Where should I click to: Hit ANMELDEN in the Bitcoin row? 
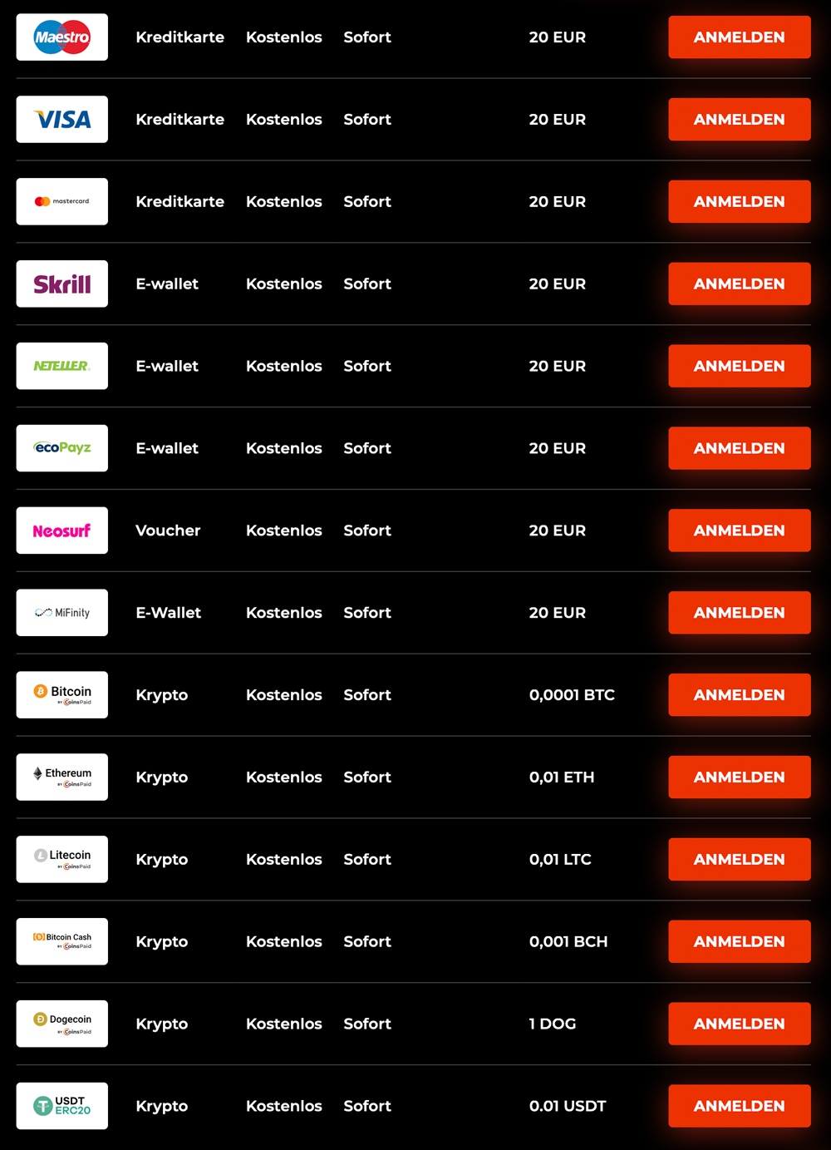coord(740,695)
